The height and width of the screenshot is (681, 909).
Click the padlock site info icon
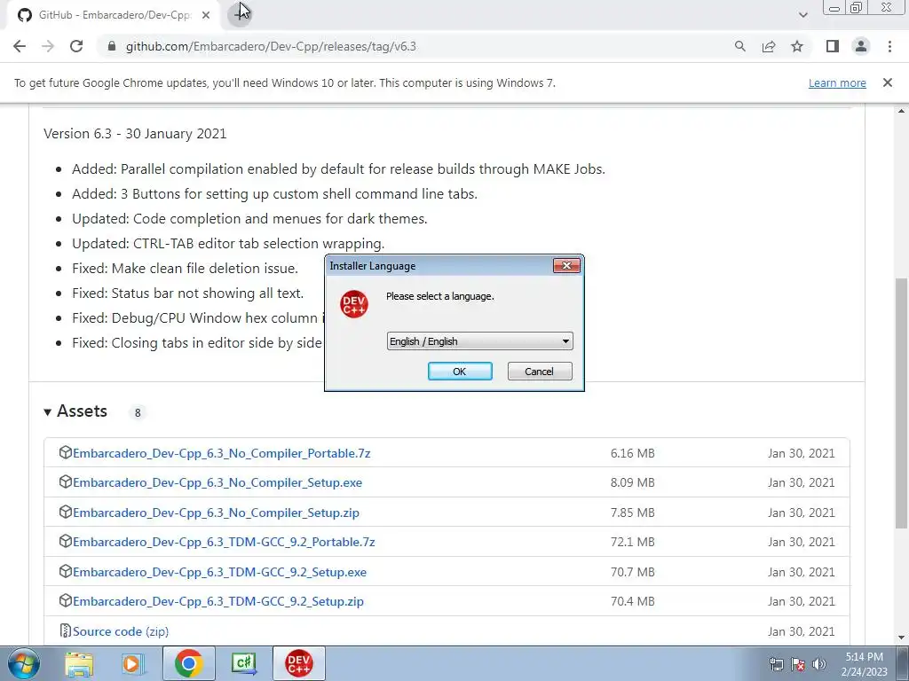112,46
